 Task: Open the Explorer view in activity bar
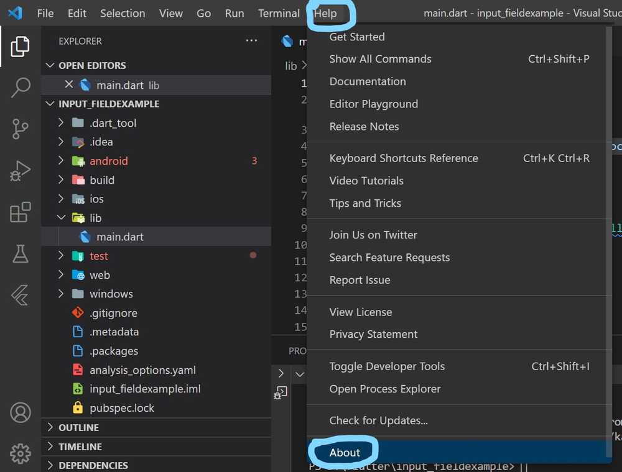[20, 47]
